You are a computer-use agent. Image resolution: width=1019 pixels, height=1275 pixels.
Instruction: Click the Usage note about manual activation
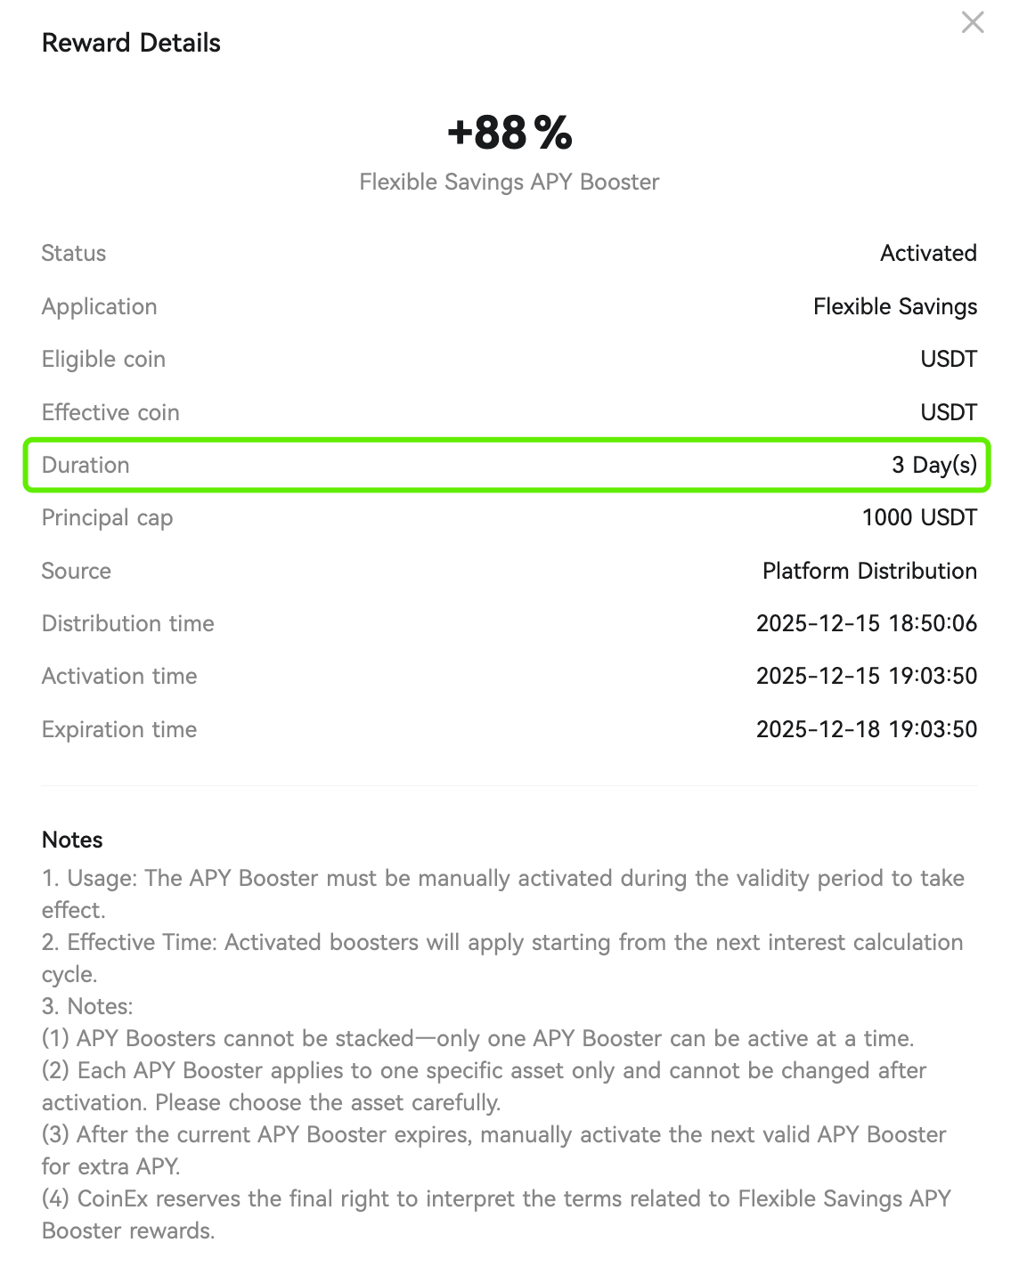(503, 894)
